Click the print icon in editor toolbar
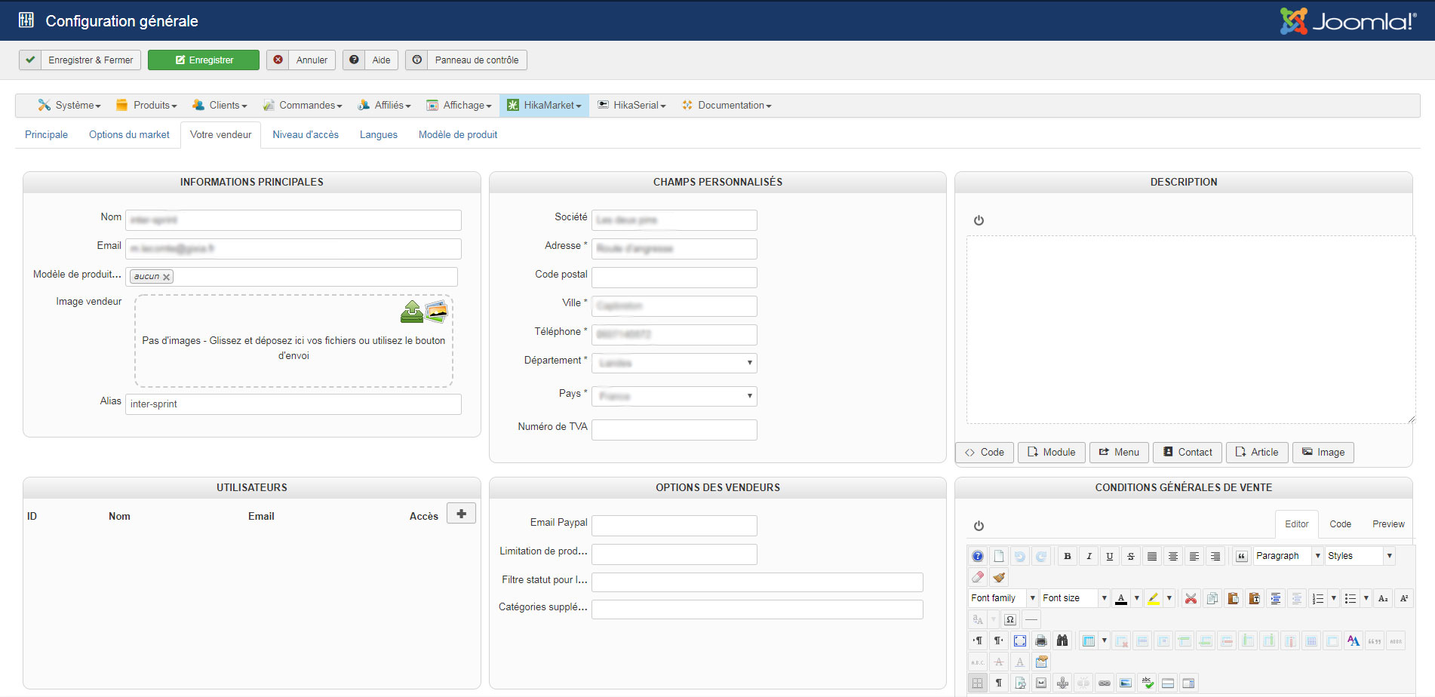 point(1041,640)
